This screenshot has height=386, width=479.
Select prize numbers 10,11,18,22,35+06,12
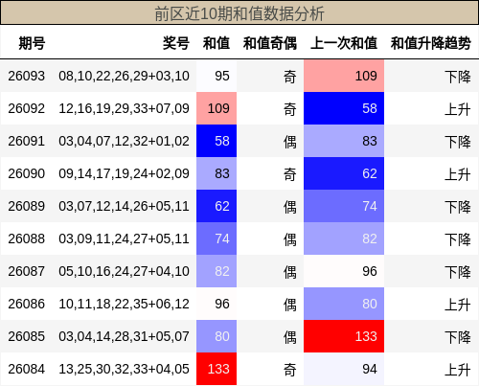[124, 304]
